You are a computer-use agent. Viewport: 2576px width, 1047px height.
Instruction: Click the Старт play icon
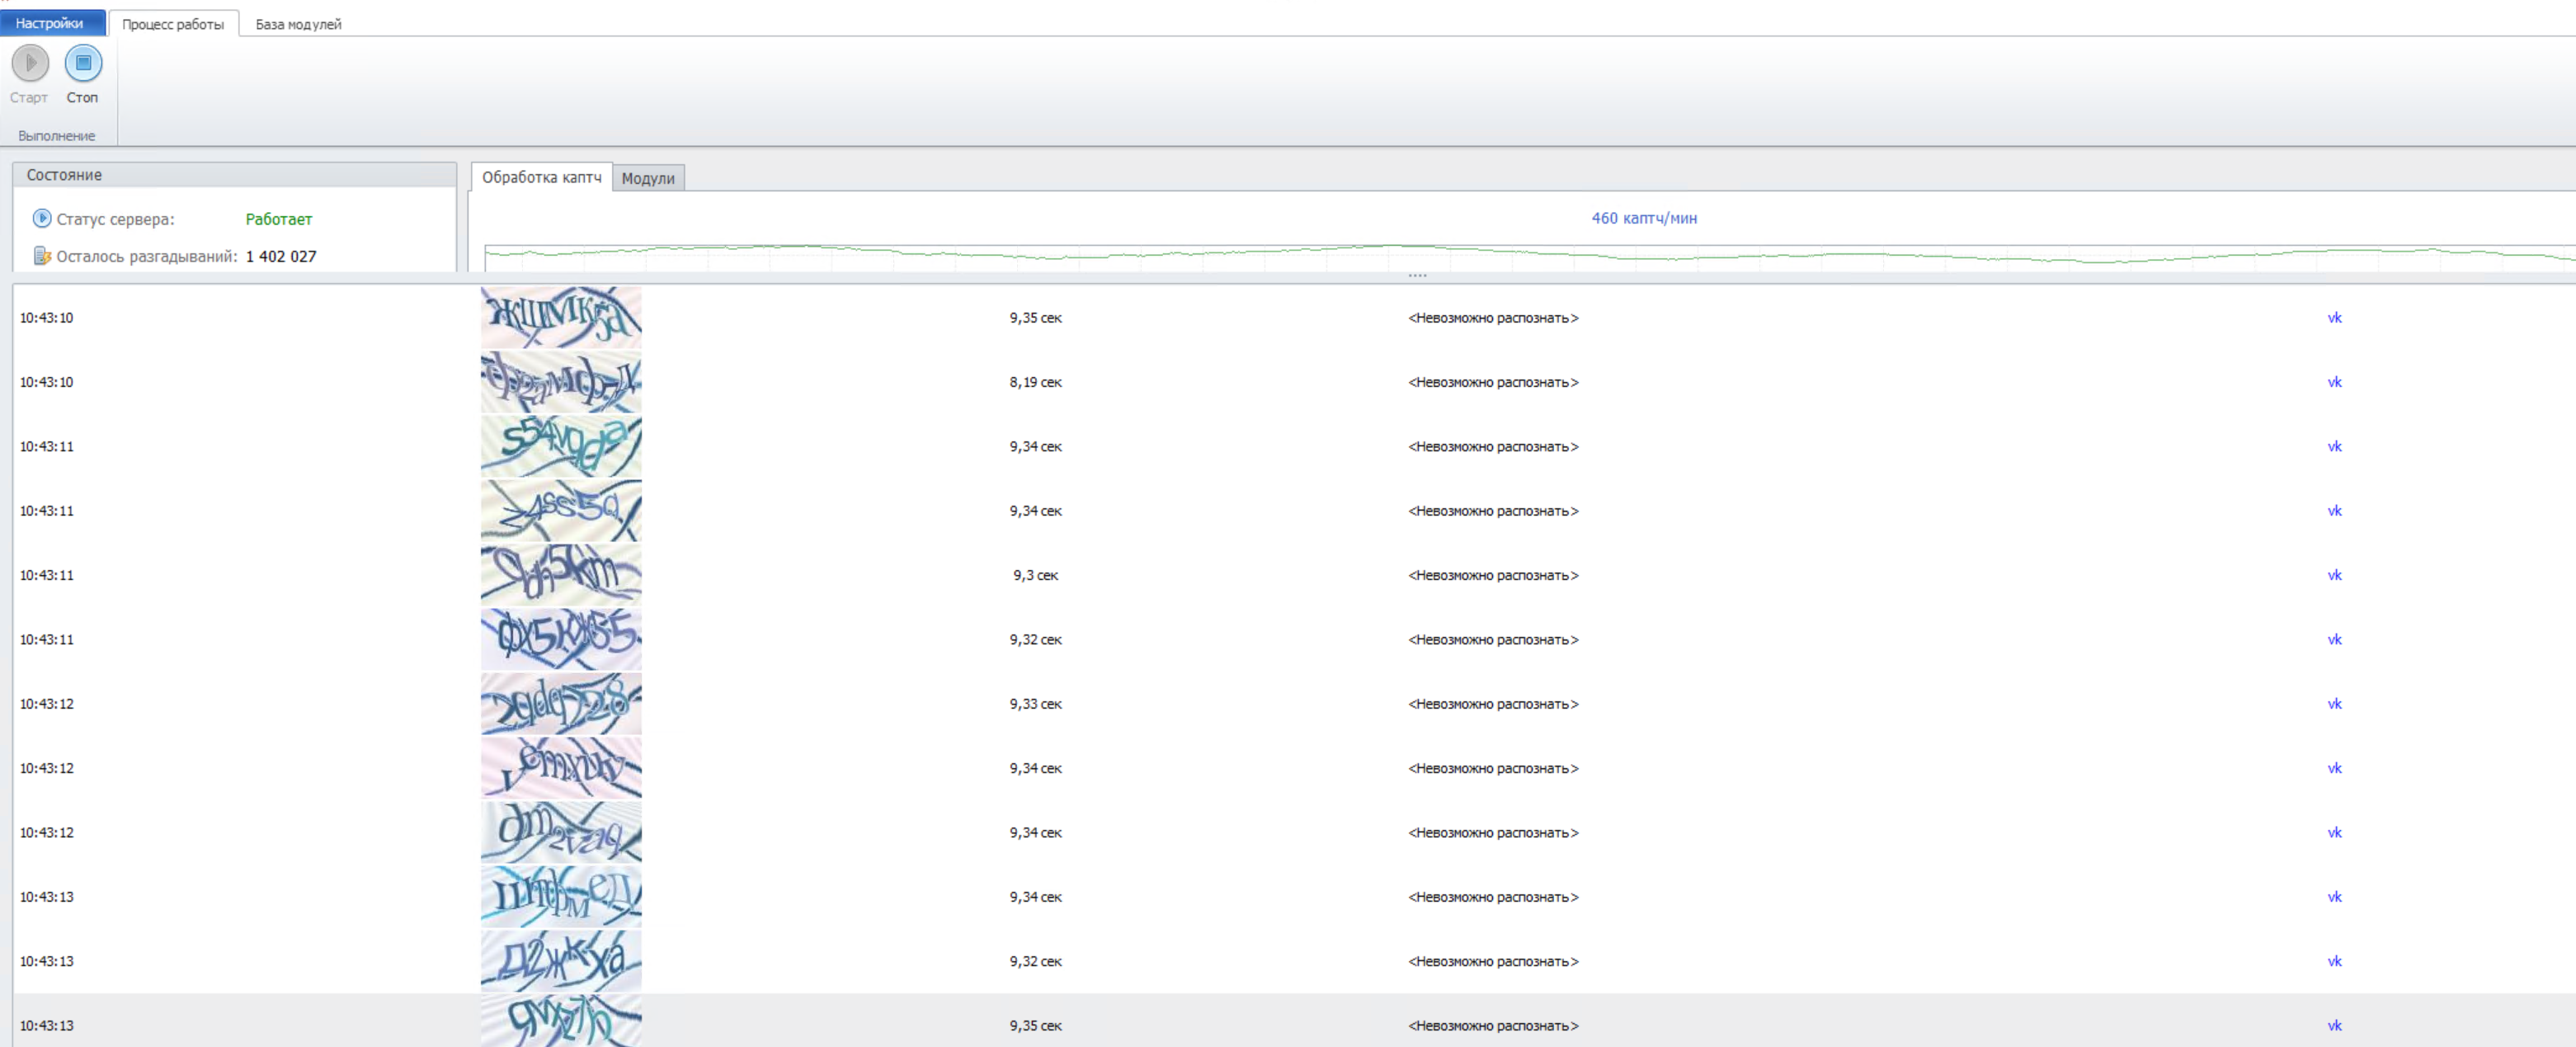(x=30, y=63)
